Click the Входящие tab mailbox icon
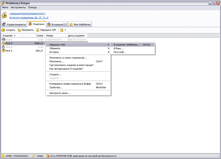The height and width of the screenshot is (159, 221). [x=49, y=24]
